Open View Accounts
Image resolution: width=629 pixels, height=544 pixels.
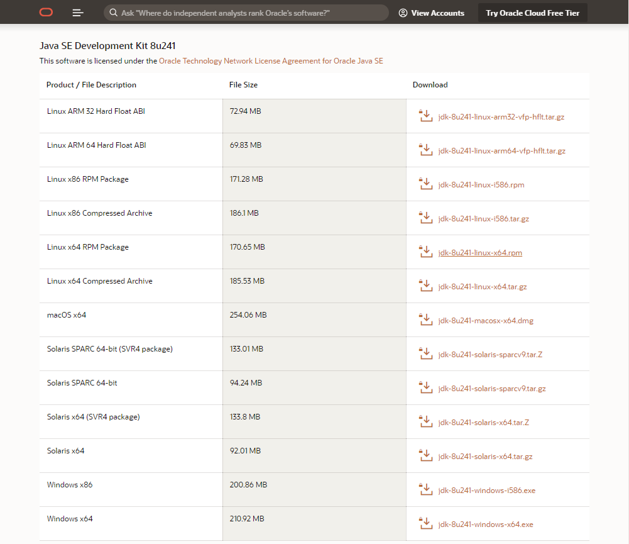click(x=432, y=13)
